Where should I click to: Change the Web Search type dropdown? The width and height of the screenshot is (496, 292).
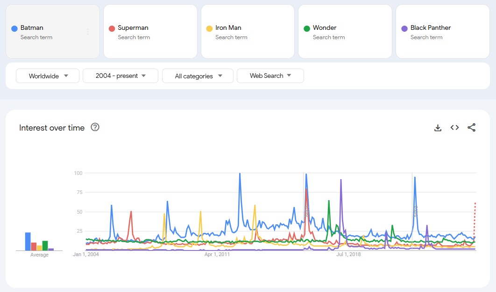[270, 76]
